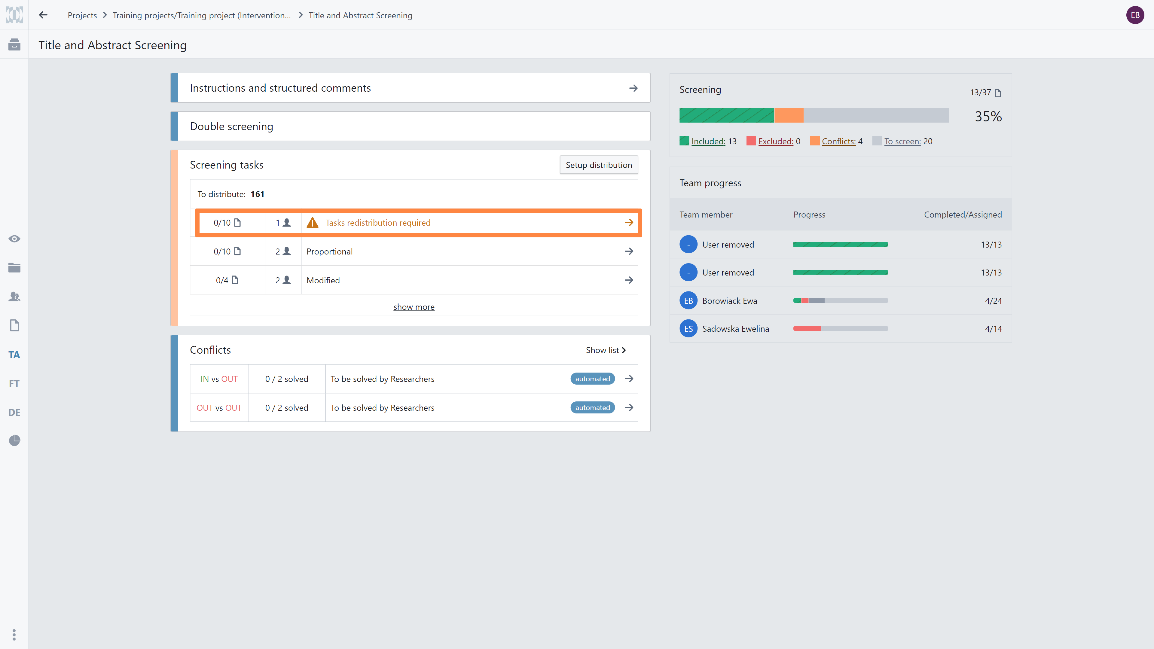Open Instructions and structured comments panel

[410, 88]
